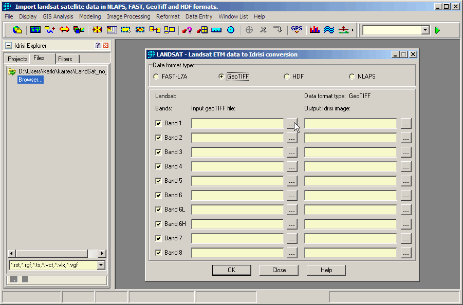Click the Explorer horizontal scrollbar thumb
This screenshot has height=305, width=463.
(52, 253)
